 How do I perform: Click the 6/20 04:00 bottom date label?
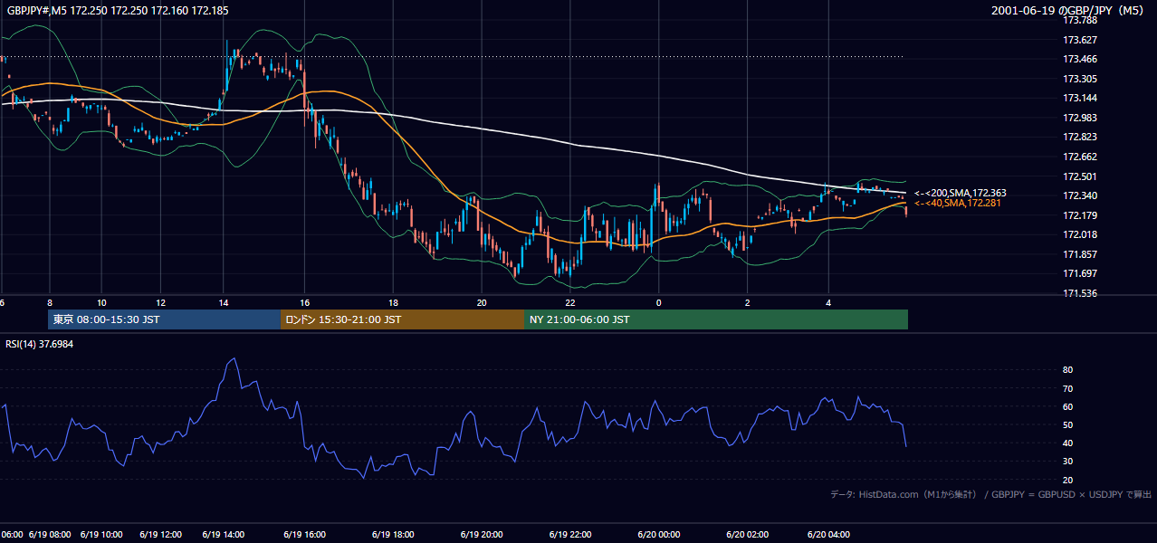pyautogui.click(x=829, y=534)
